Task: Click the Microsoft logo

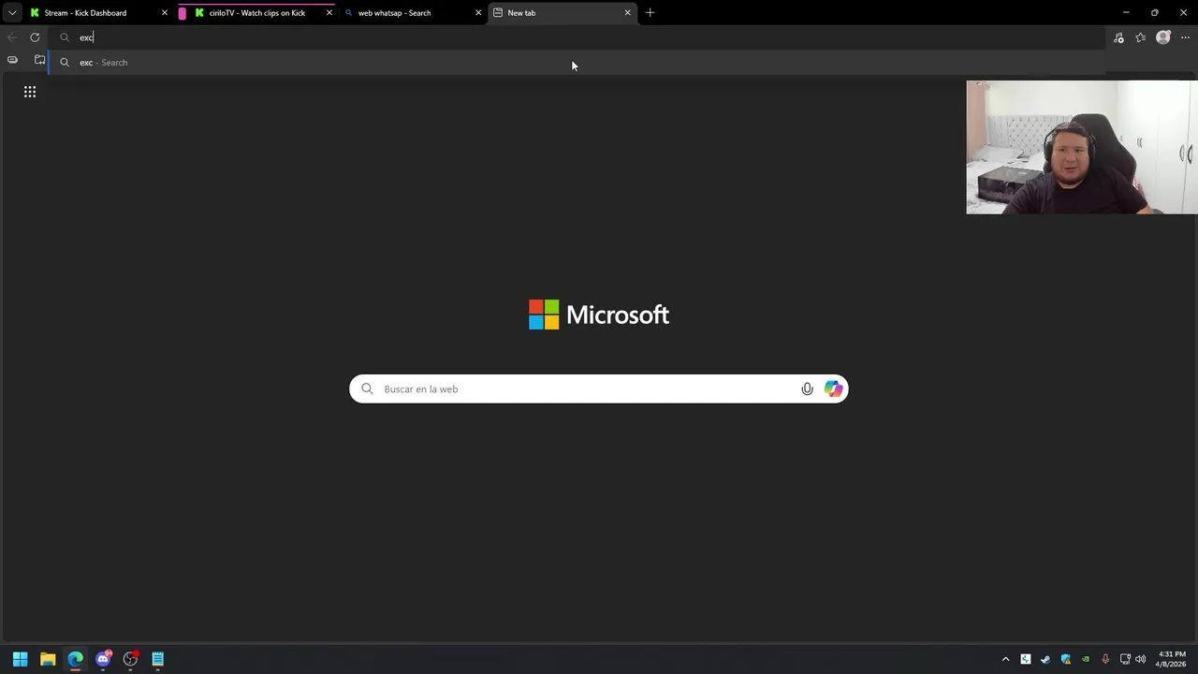Action: (599, 315)
